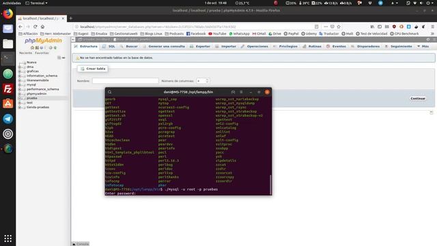This screenshot has width=437, height=246.
Task: Toggle reader view in the address bar
Action: click(316, 27)
